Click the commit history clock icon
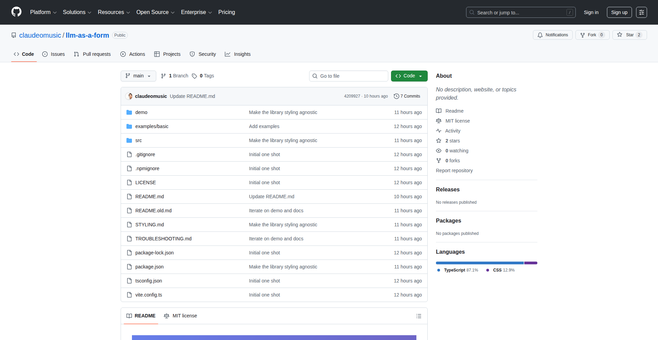The height and width of the screenshot is (340, 658). pyautogui.click(x=397, y=96)
